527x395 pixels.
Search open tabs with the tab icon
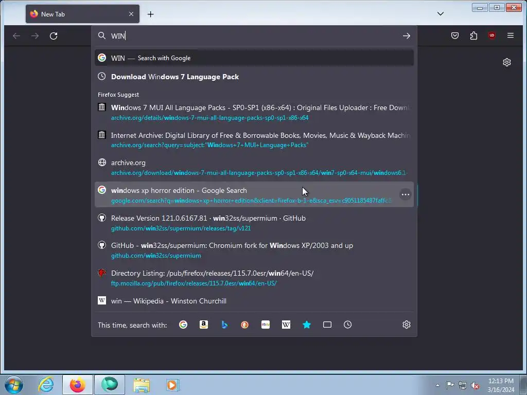(x=327, y=325)
